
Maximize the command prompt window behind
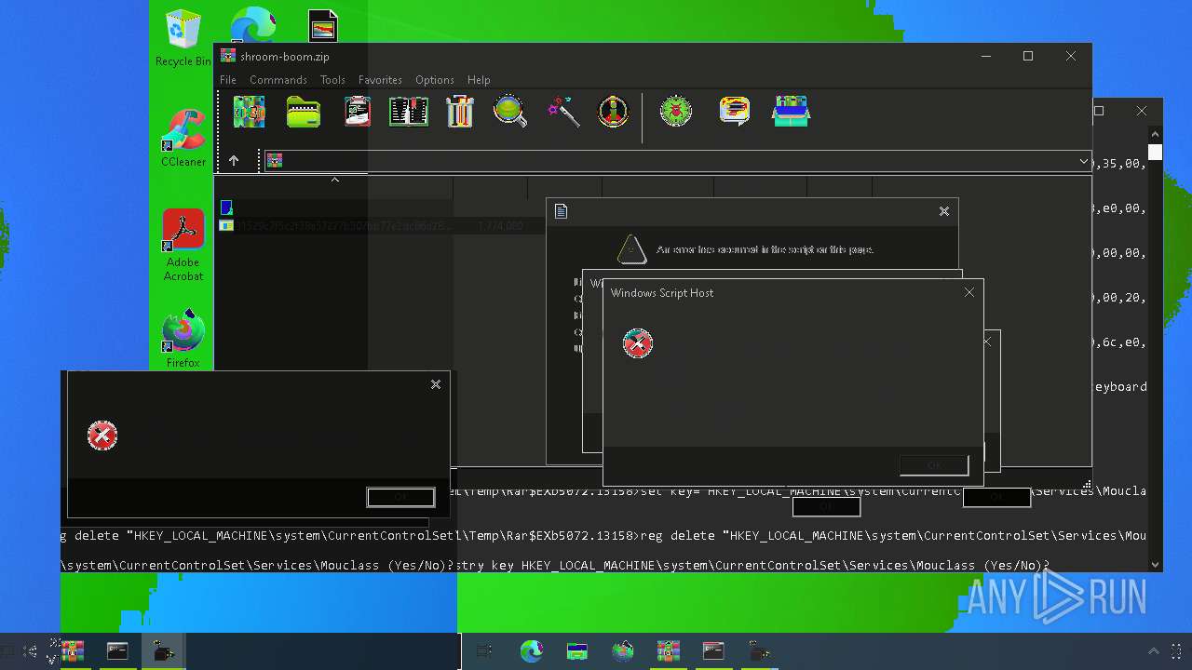pos(1099,111)
